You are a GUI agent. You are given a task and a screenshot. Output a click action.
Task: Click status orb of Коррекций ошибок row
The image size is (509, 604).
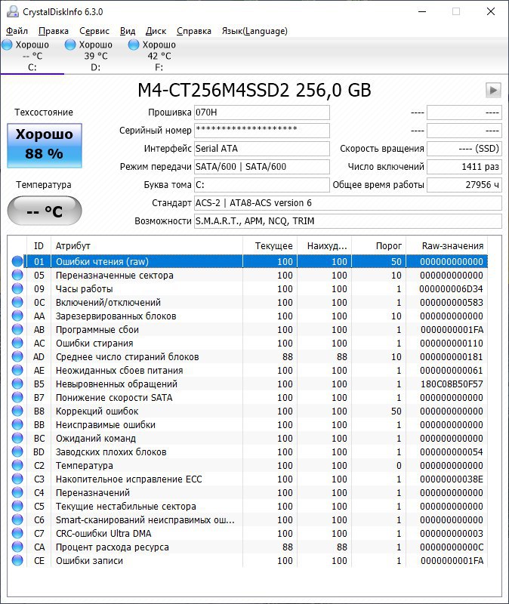17,411
